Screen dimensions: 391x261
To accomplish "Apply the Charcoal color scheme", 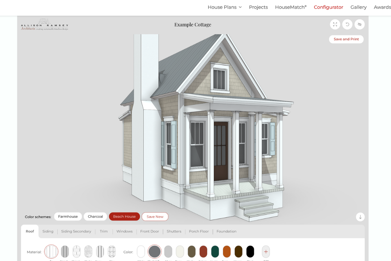I will tap(95, 217).
